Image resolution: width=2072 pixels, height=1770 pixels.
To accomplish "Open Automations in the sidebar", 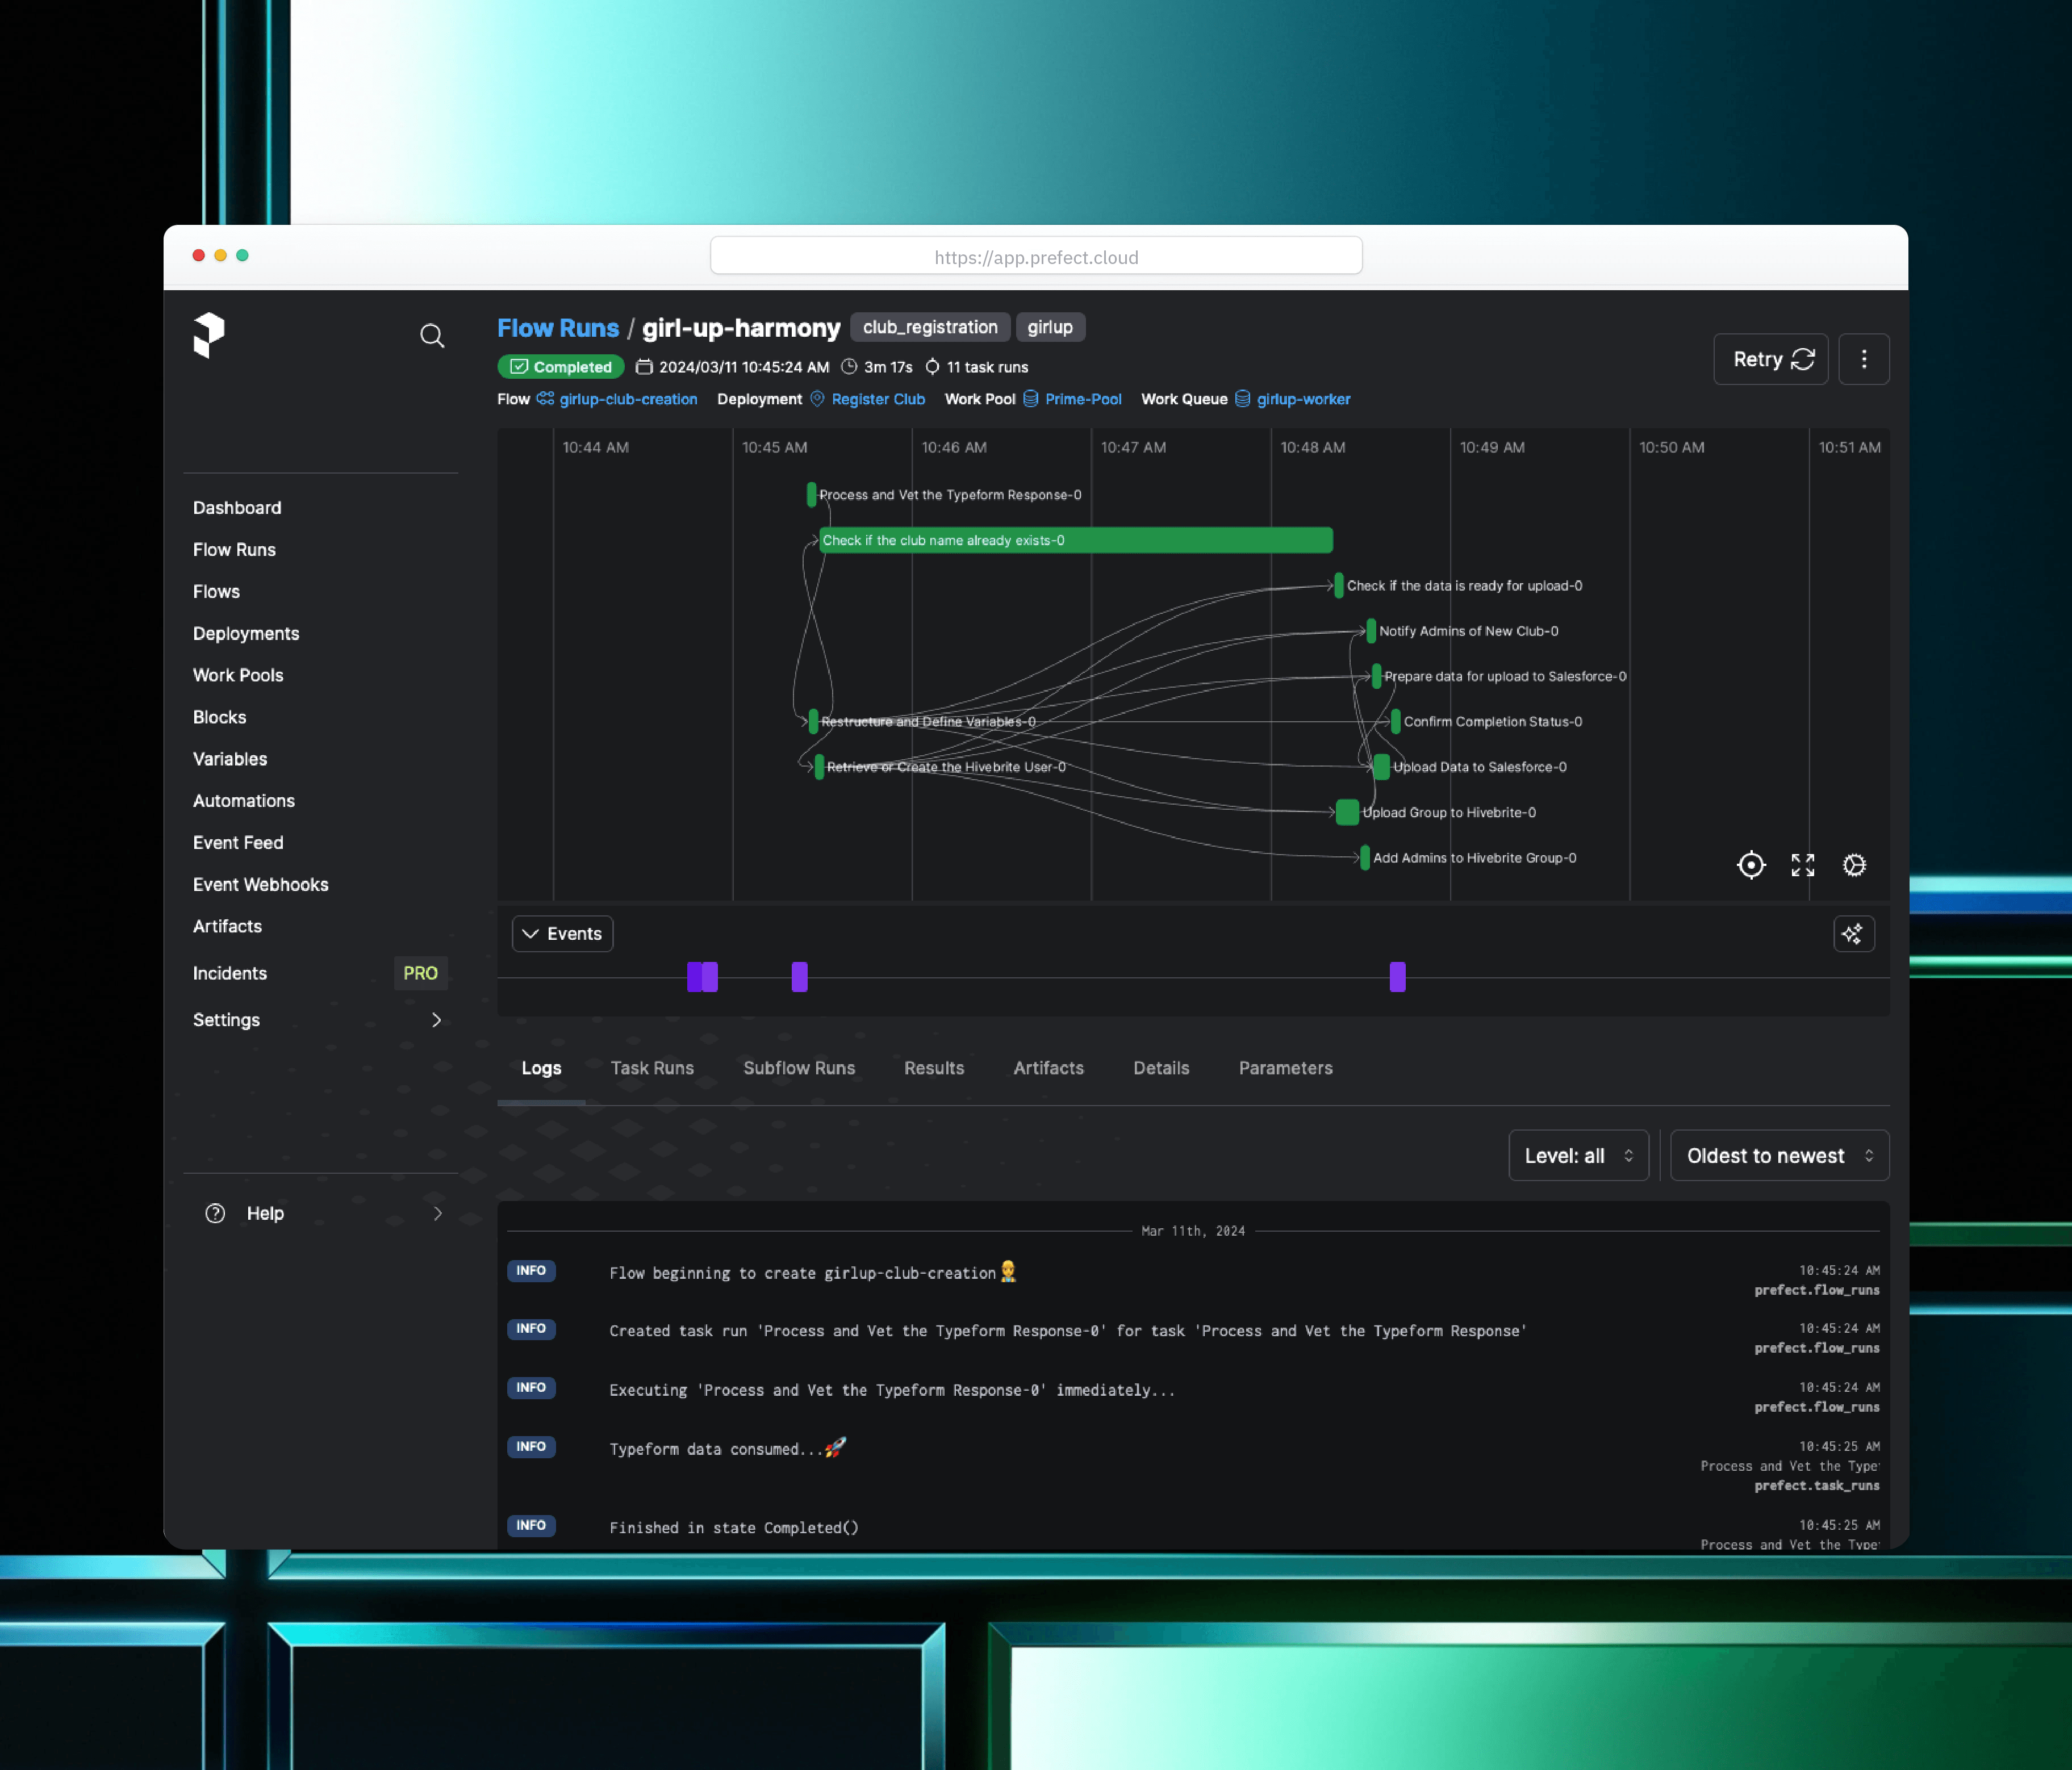I will coord(244,801).
